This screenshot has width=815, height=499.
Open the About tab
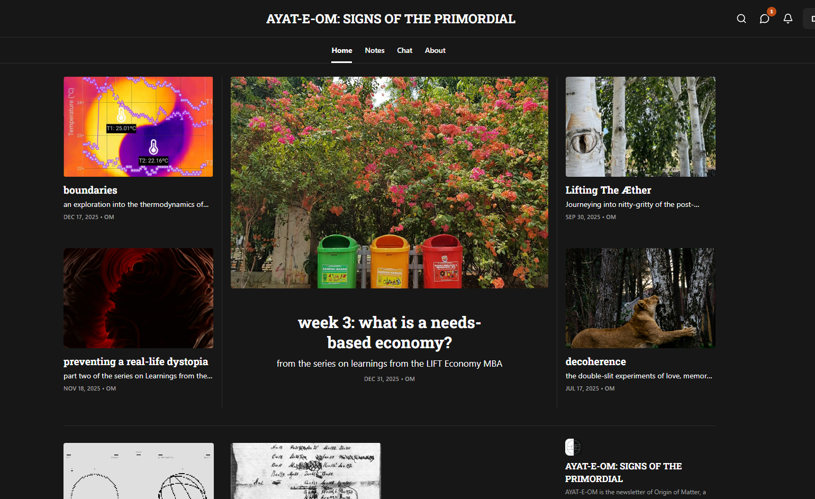(x=435, y=50)
